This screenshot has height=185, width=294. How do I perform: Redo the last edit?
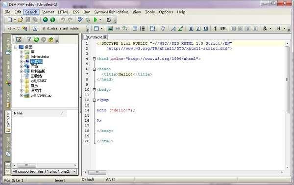(70, 20)
